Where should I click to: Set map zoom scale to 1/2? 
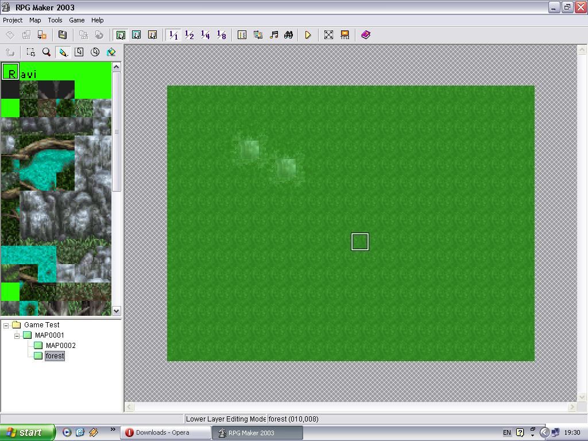(x=189, y=35)
